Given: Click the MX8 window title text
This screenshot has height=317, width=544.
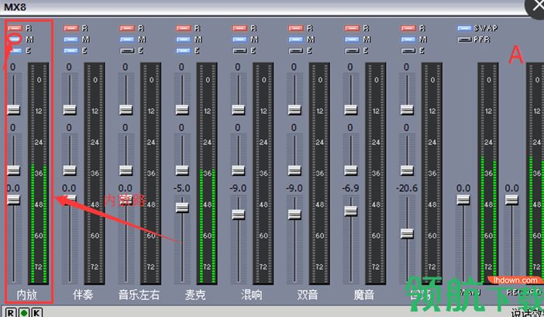Looking at the screenshot, I should tap(15, 7).
